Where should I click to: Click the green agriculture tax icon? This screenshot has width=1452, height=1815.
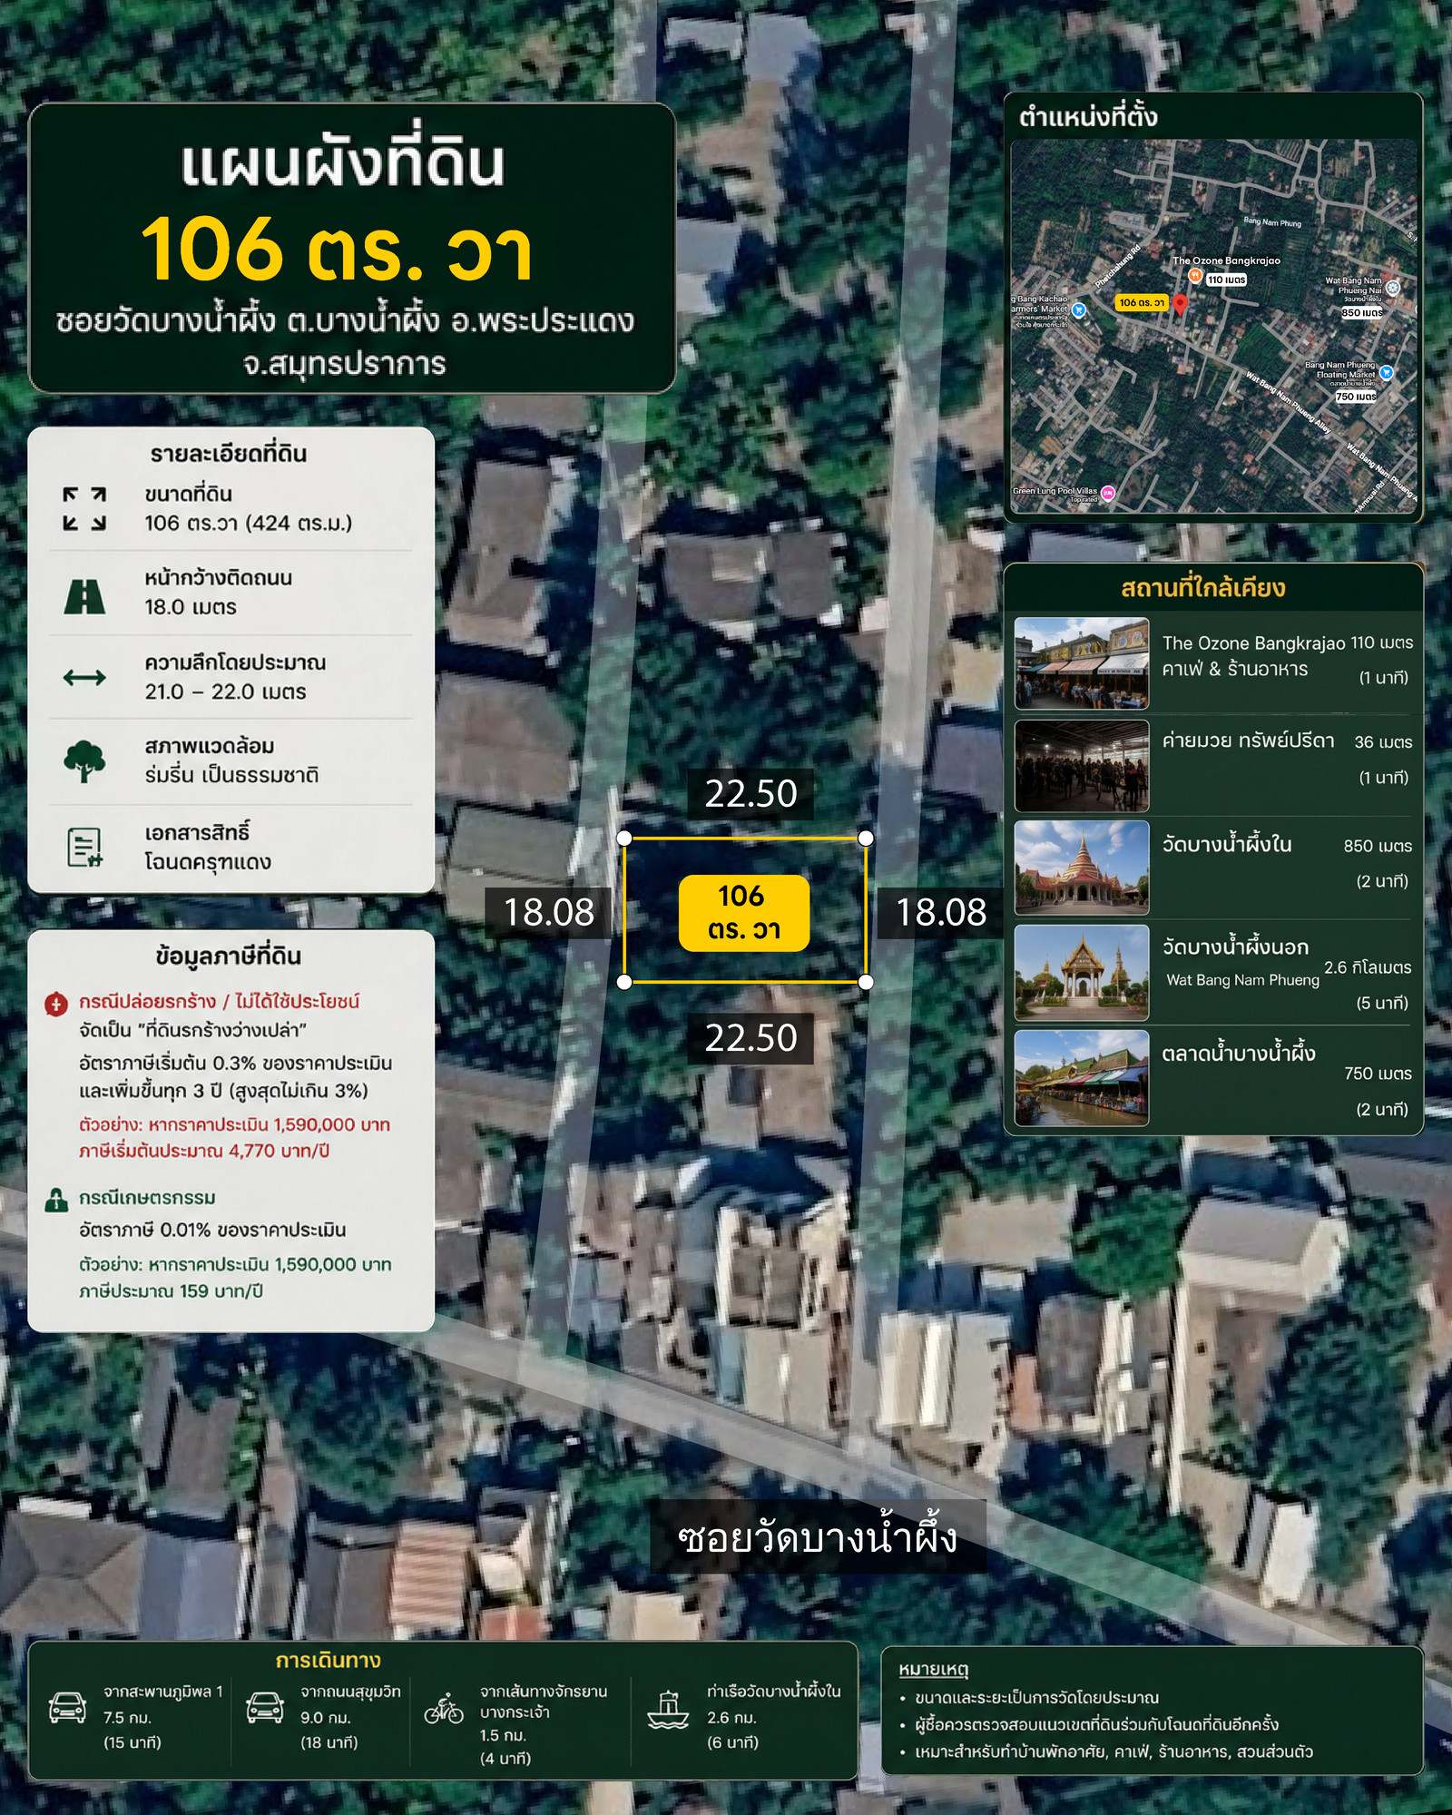coord(56,1200)
